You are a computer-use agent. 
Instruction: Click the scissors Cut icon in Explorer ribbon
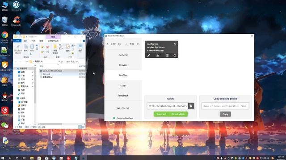pos(31,54)
